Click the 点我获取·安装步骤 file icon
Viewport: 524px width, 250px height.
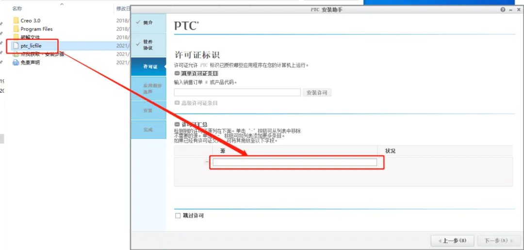click(x=16, y=54)
